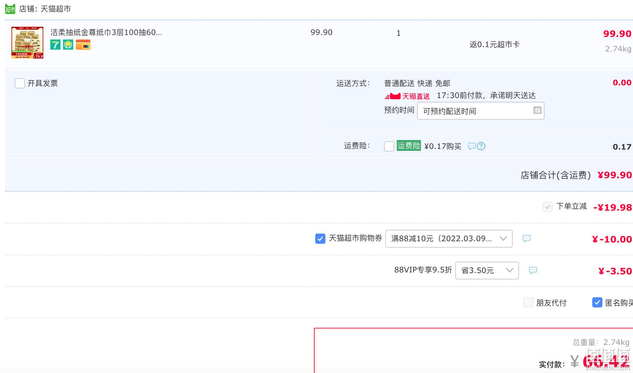
Task: Enable the 朋友代付 friend pay checkbox
Action: pos(529,302)
